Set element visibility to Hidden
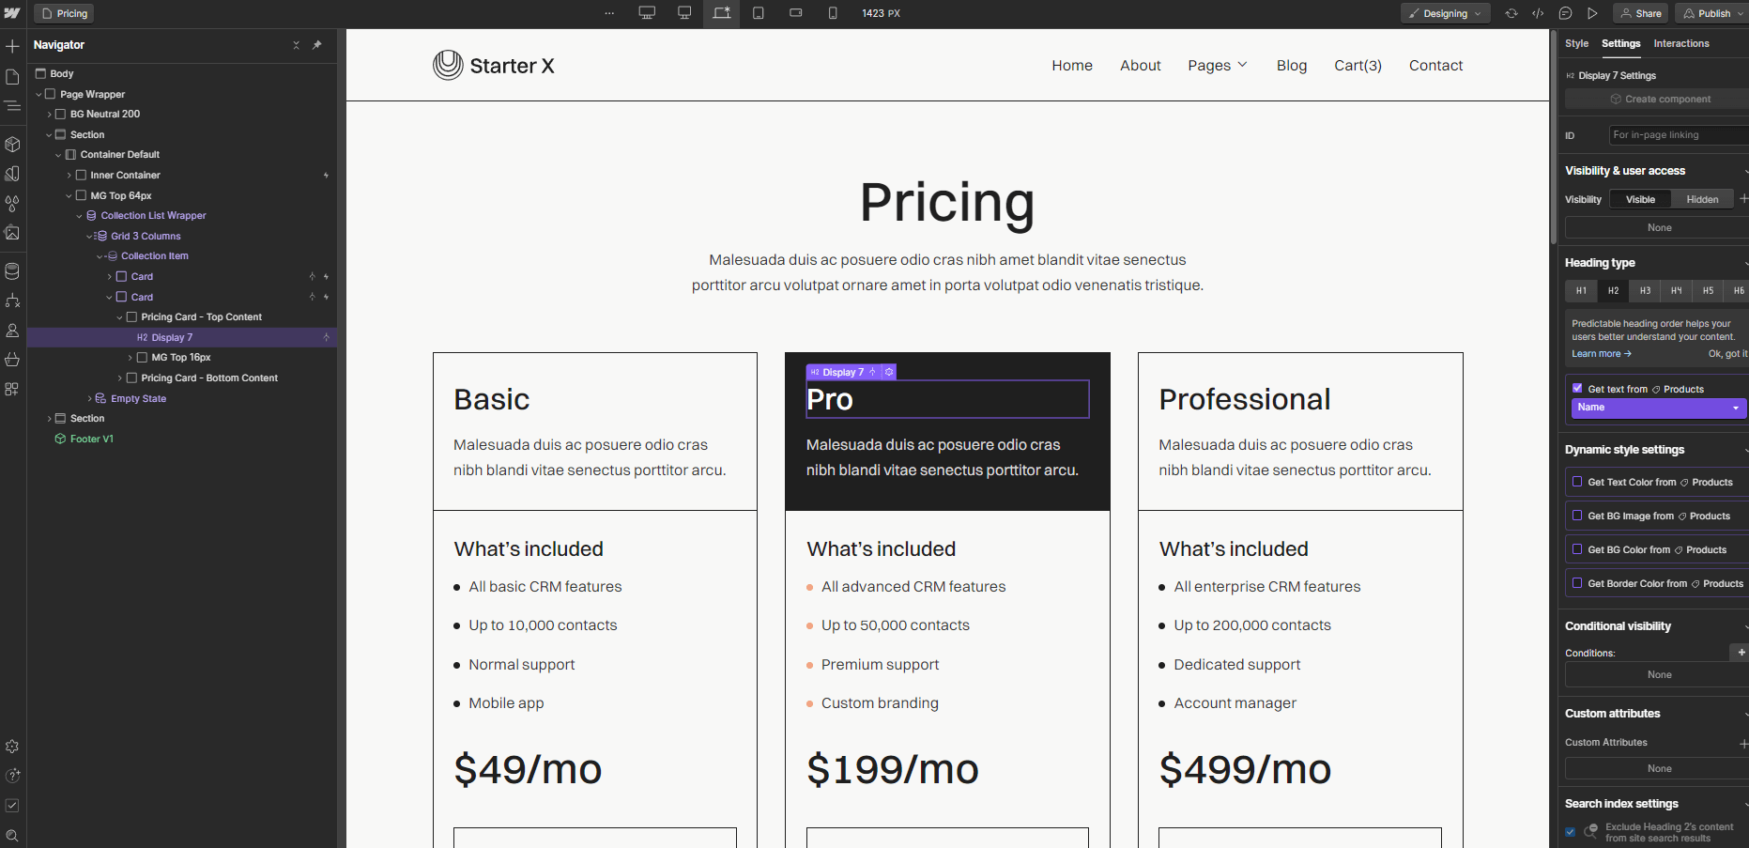1749x848 pixels. pyautogui.click(x=1702, y=198)
